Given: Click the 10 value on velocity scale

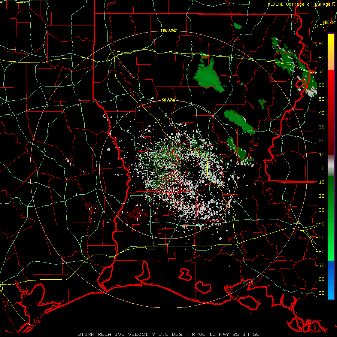Looking at the screenshot, I should (322, 155).
